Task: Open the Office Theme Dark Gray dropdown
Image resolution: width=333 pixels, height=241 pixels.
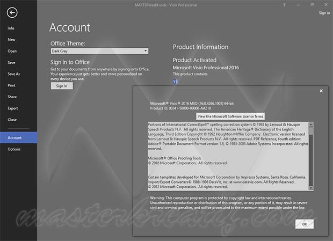Action: (x=99, y=51)
